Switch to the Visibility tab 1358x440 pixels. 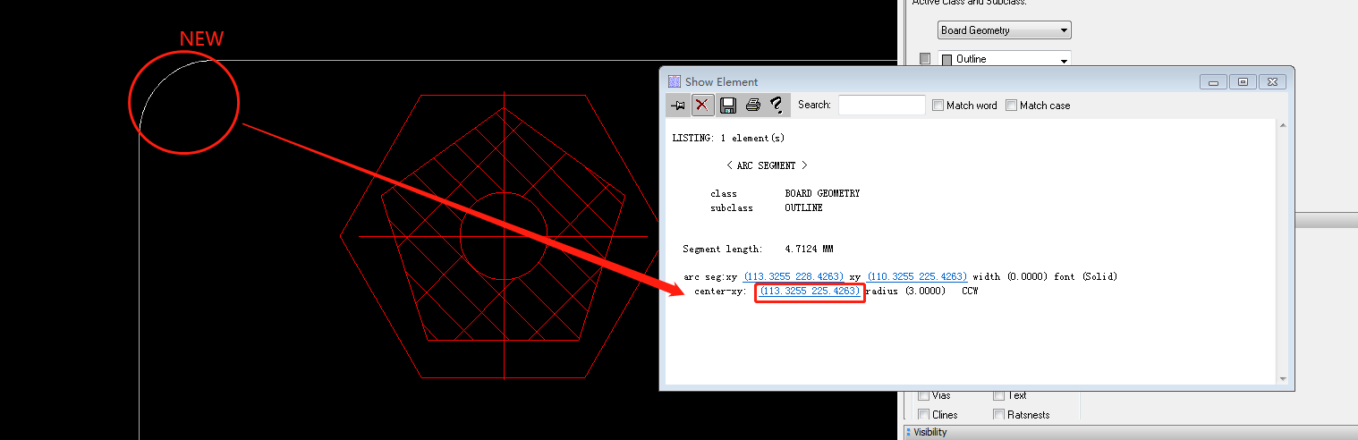929,432
